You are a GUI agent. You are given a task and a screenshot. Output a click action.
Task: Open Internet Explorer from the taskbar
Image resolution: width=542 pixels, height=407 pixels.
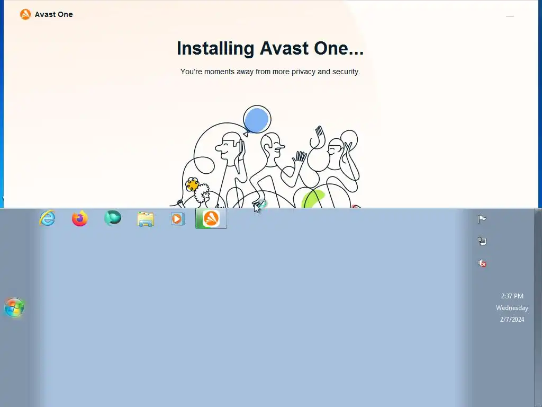[x=47, y=218]
